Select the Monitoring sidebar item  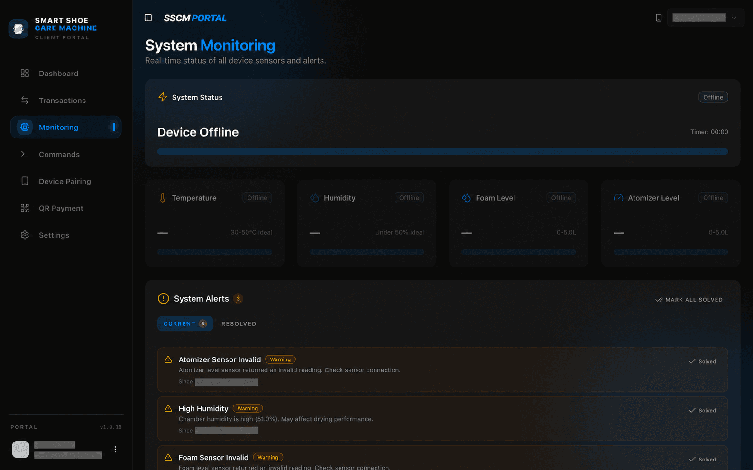point(66,127)
